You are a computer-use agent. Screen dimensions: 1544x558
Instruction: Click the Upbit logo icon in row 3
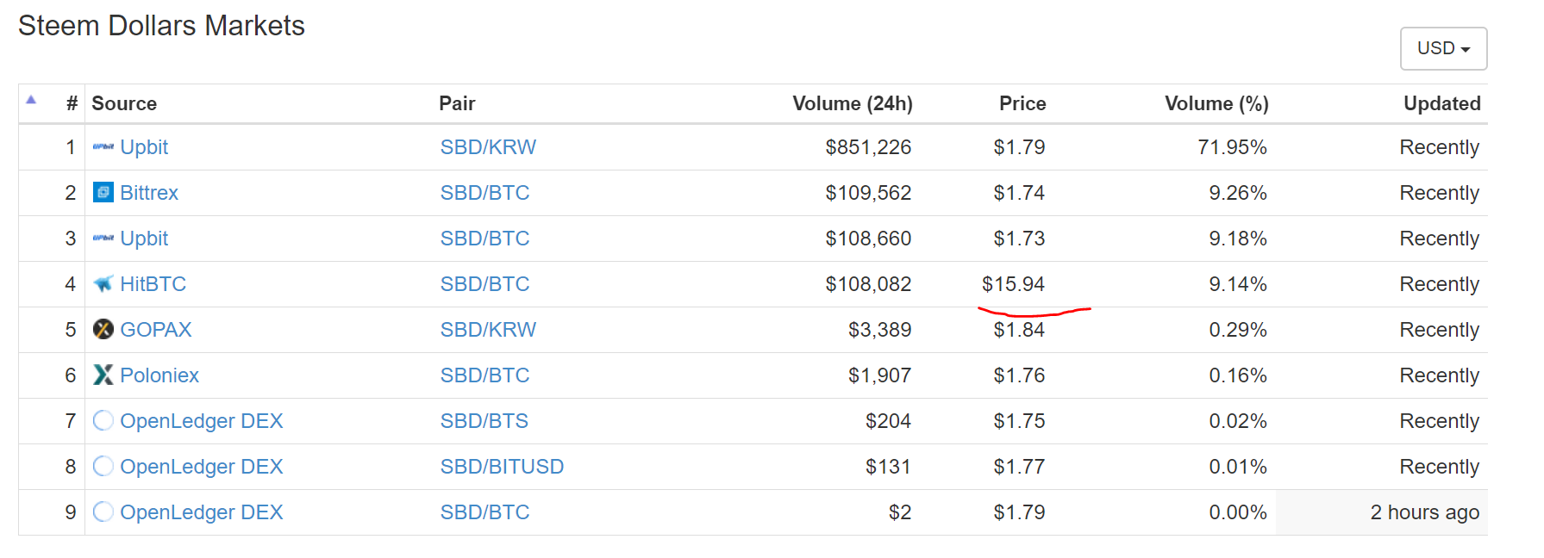click(x=103, y=239)
